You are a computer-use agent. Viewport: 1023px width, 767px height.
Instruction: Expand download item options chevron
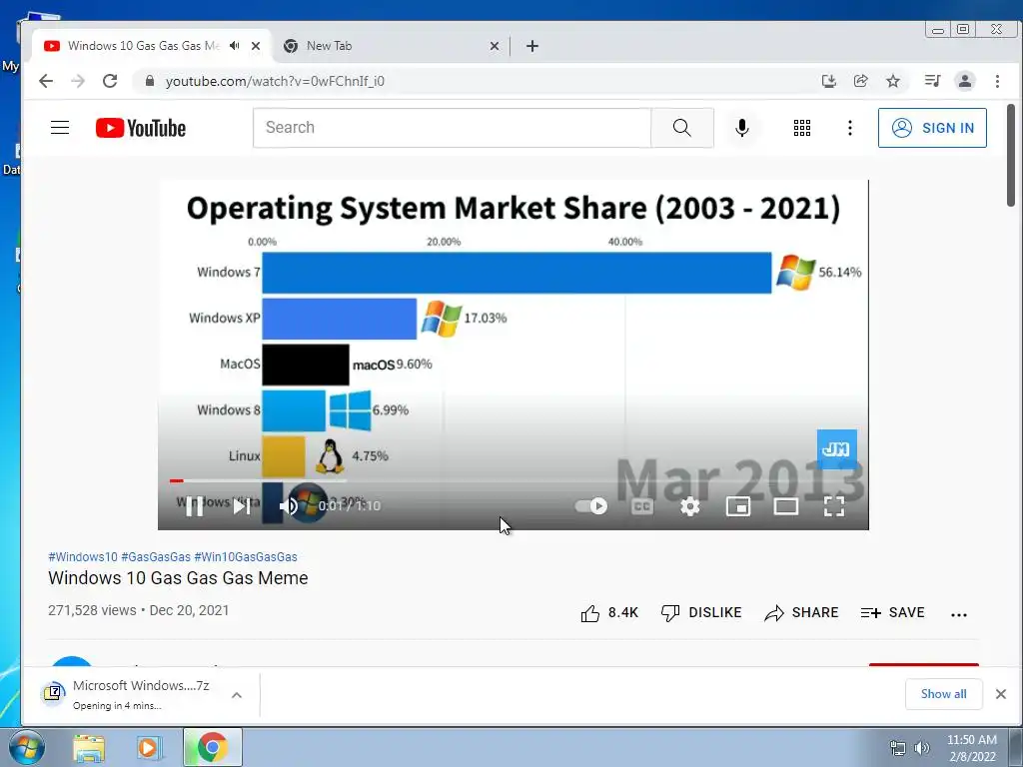[237, 695]
